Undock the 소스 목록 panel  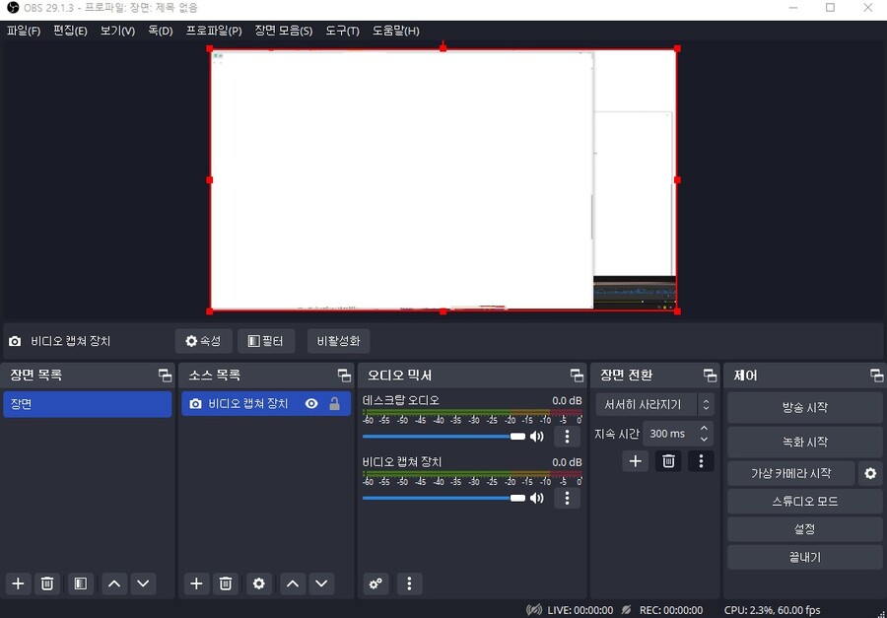pos(344,375)
